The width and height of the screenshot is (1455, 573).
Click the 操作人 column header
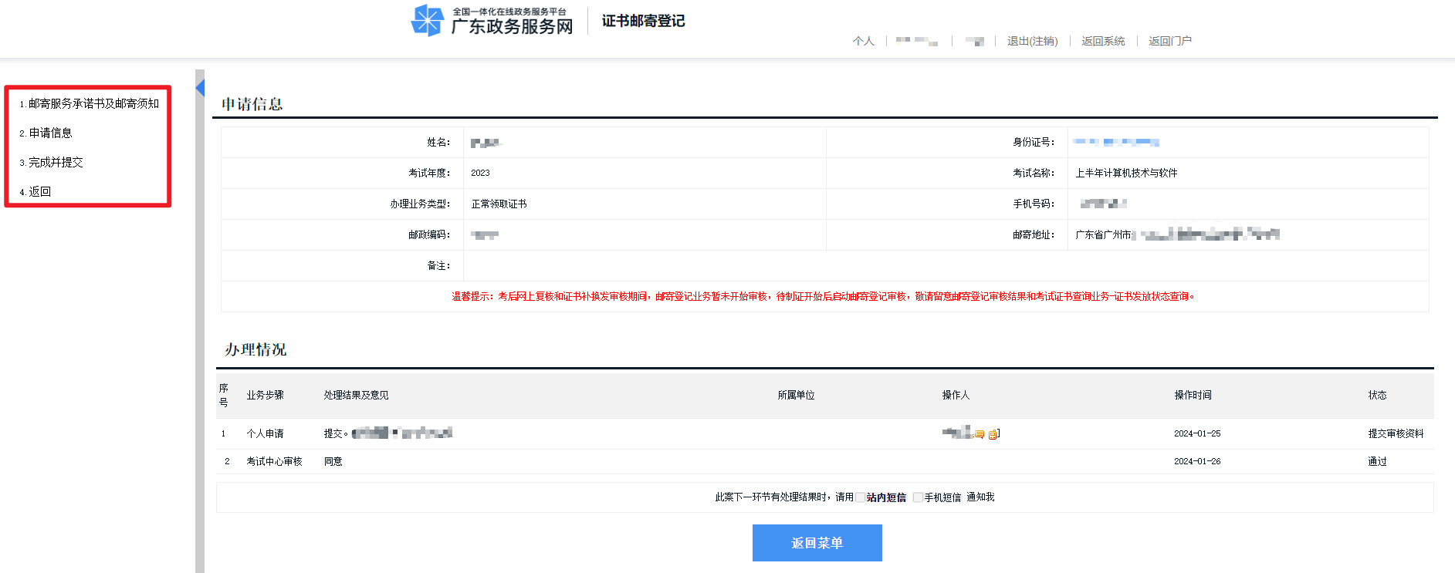click(956, 395)
